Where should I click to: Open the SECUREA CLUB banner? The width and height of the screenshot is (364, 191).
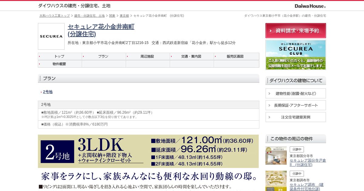coord(296,55)
